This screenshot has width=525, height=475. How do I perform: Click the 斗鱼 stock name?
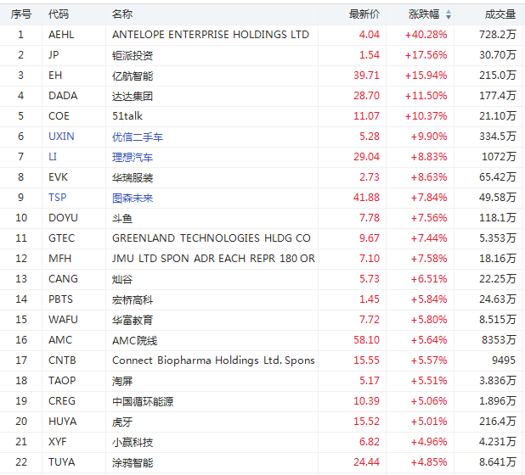click(x=122, y=218)
